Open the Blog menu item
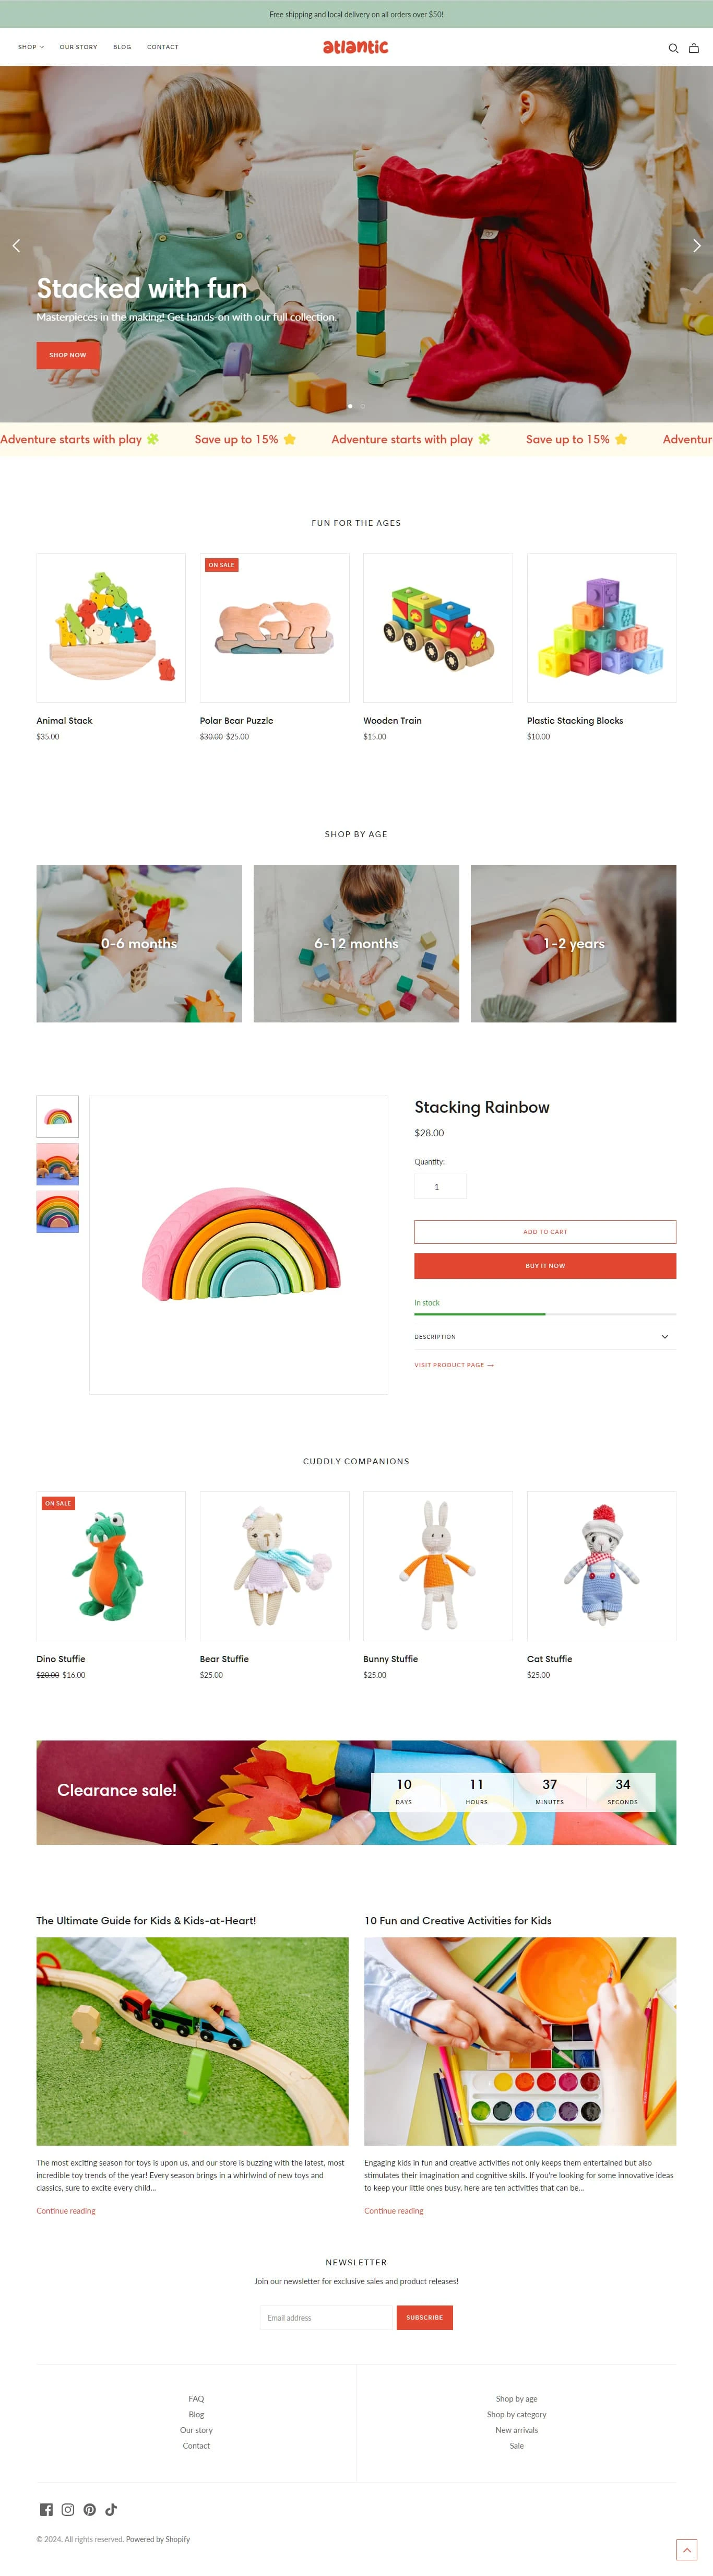713x2576 pixels. [122, 47]
